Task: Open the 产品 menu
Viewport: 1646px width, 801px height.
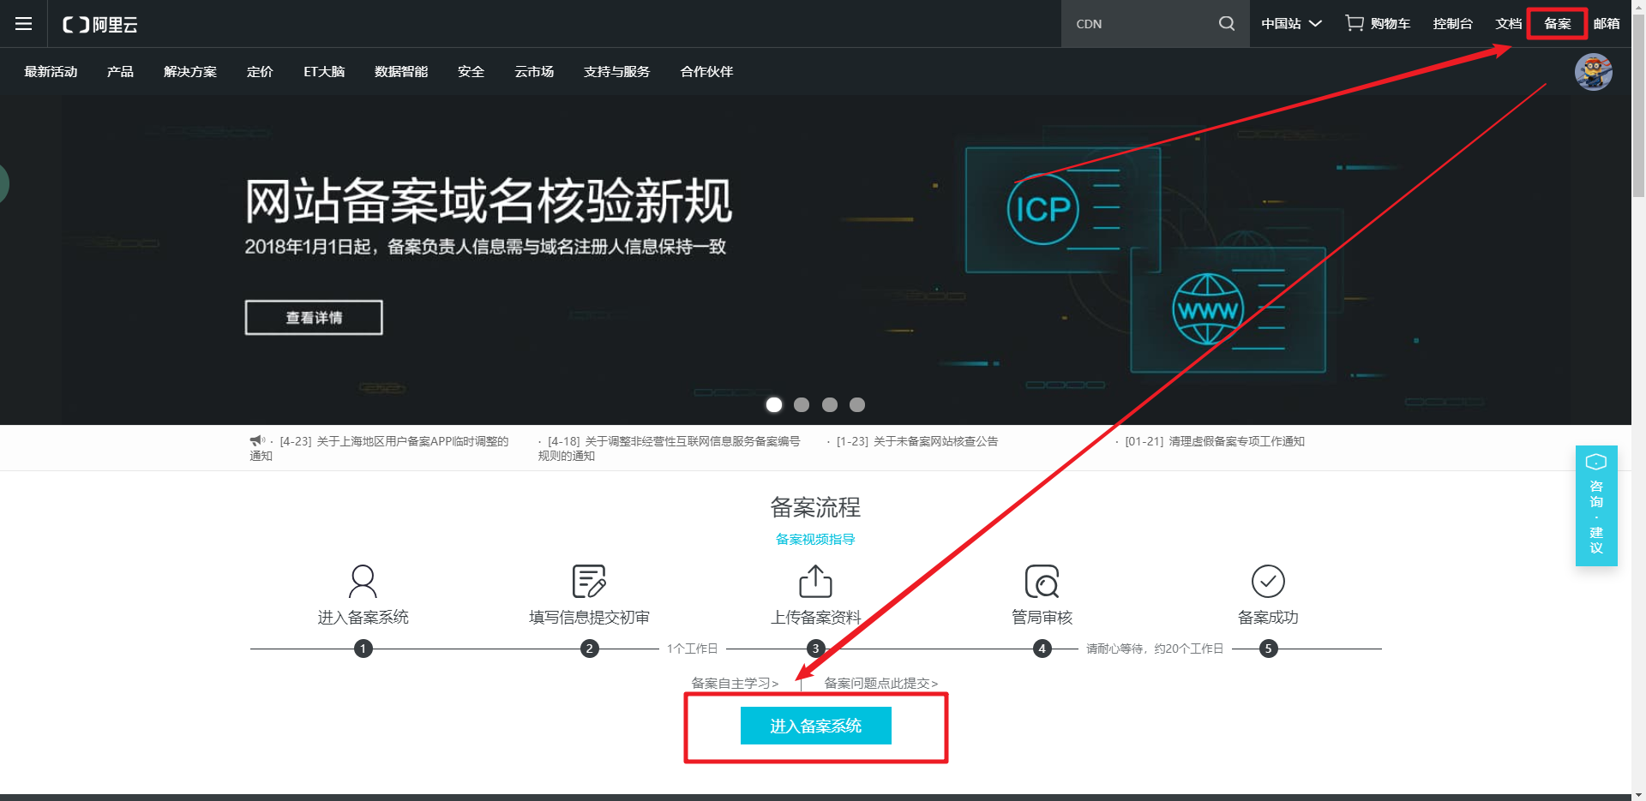Action: point(119,72)
